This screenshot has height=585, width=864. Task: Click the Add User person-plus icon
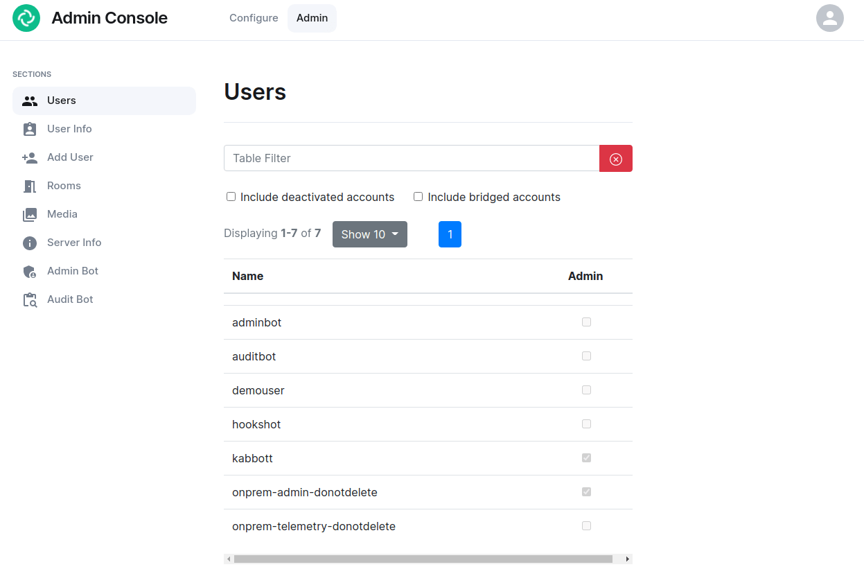pyautogui.click(x=29, y=158)
